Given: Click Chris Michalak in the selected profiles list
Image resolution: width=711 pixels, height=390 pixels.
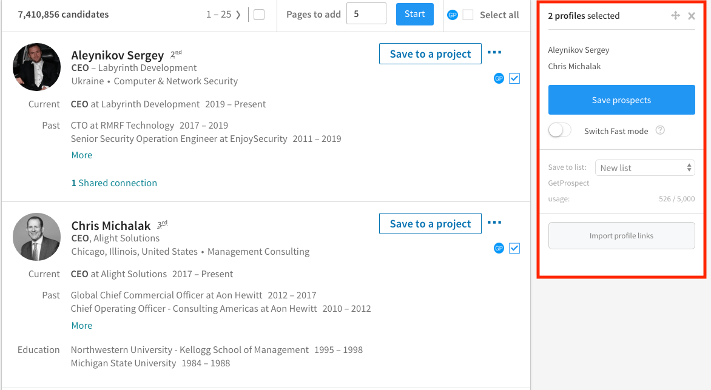Looking at the screenshot, I should coord(574,66).
